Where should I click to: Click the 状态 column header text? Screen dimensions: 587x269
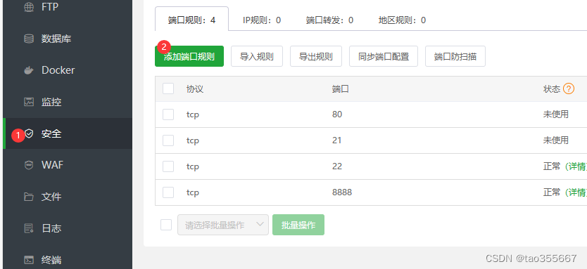552,89
